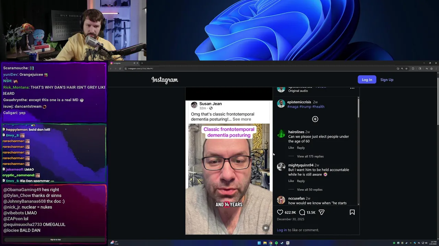Save post with bookmark icon

coord(352,212)
